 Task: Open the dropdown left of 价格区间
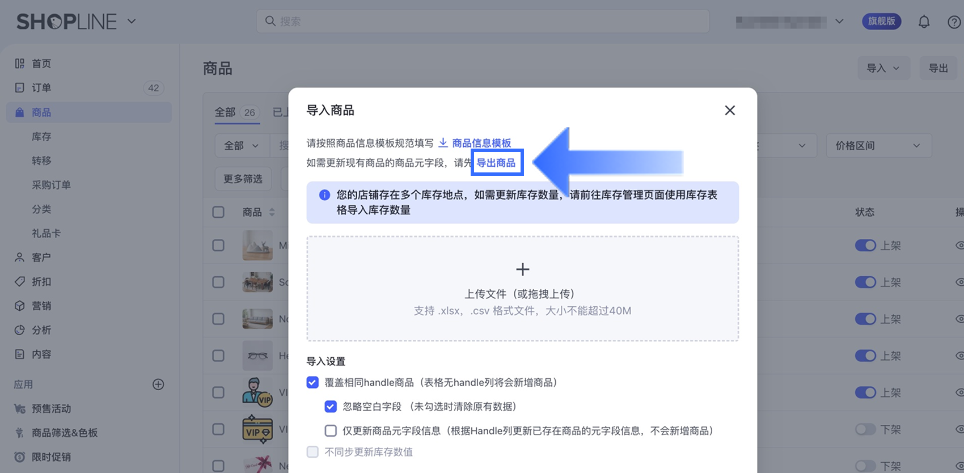tap(786, 146)
